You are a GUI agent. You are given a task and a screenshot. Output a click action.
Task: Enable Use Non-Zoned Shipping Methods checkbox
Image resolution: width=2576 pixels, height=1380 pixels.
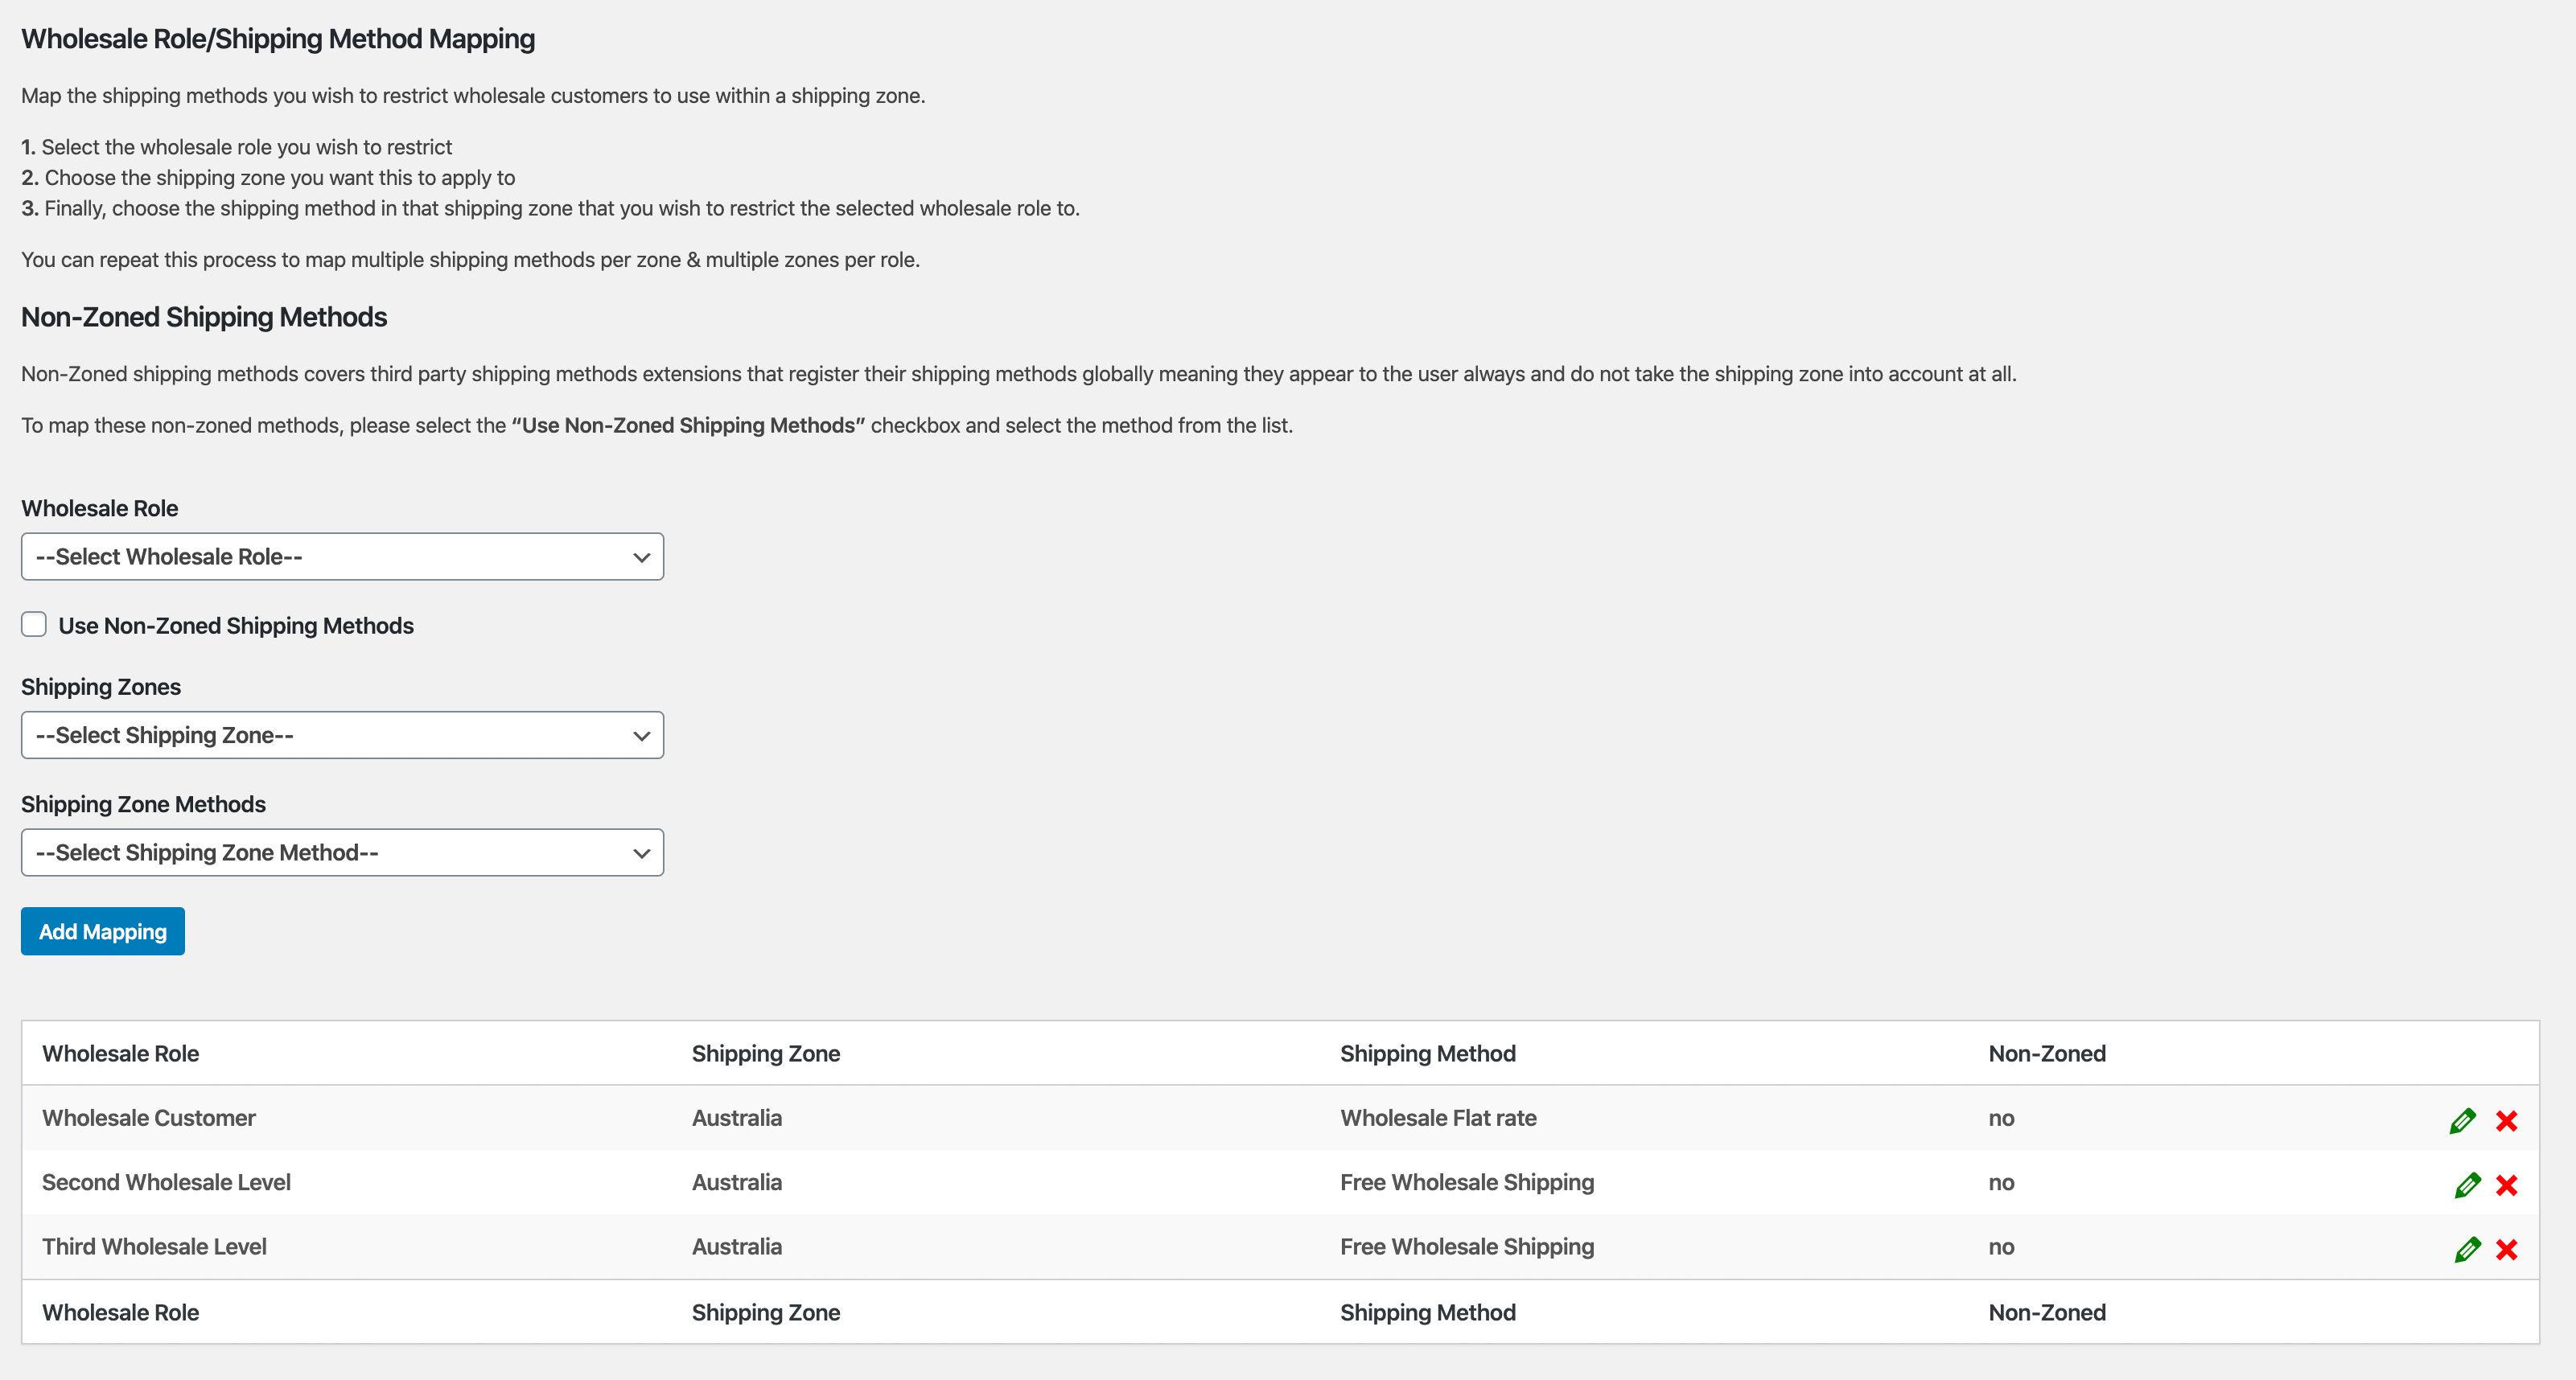point(34,625)
